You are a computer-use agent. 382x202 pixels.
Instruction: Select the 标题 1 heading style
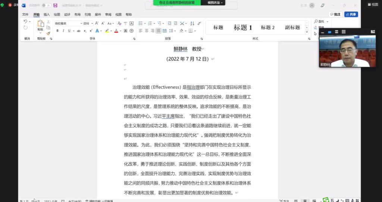(243, 28)
